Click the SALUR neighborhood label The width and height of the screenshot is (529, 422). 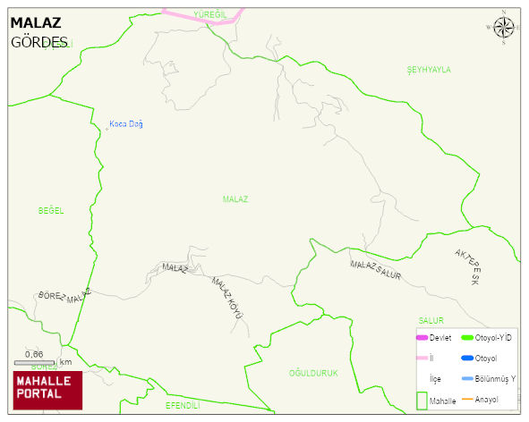pos(431,321)
